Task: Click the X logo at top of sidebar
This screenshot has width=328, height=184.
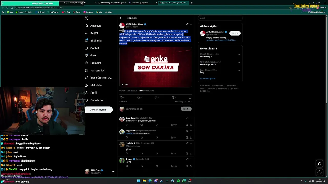Action: tap(86, 18)
